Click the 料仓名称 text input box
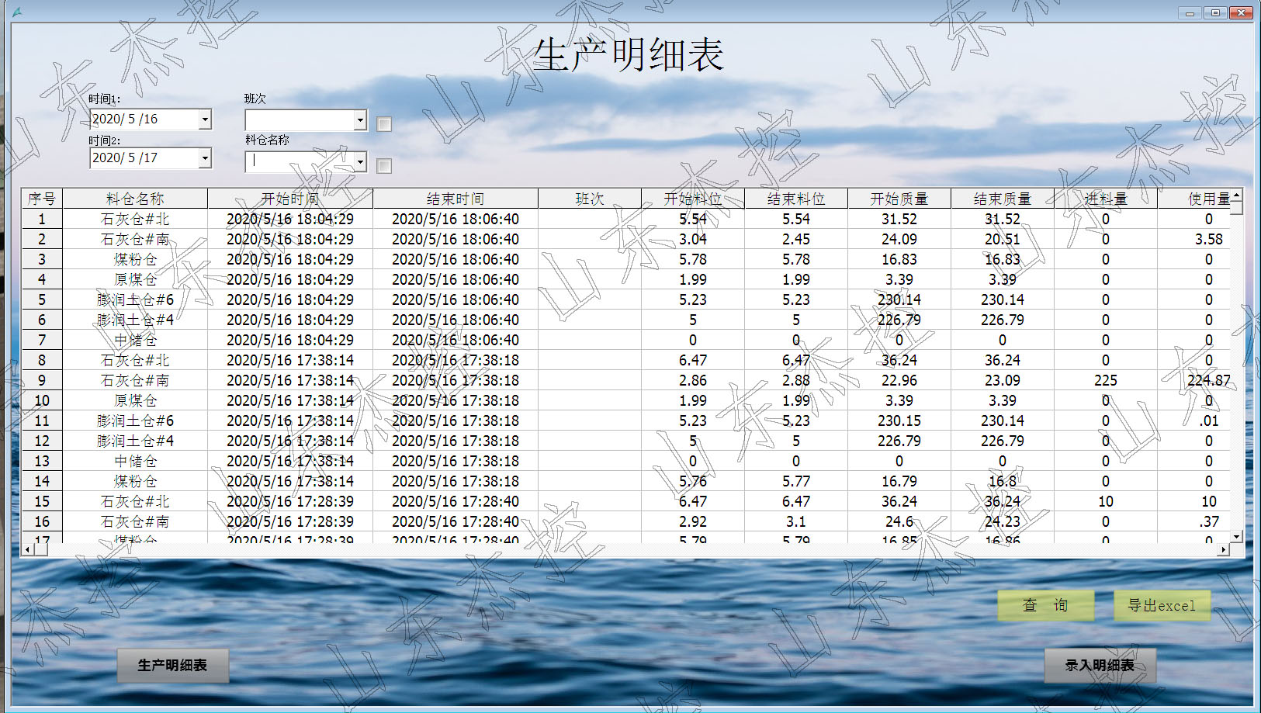Image resolution: width=1261 pixels, height=713 pixels. [x=300, y=161]
